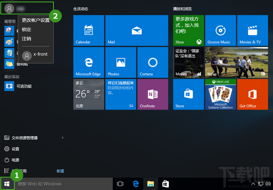Launch Edge from the taskbar
273x190 pixels.
(135, 184)
